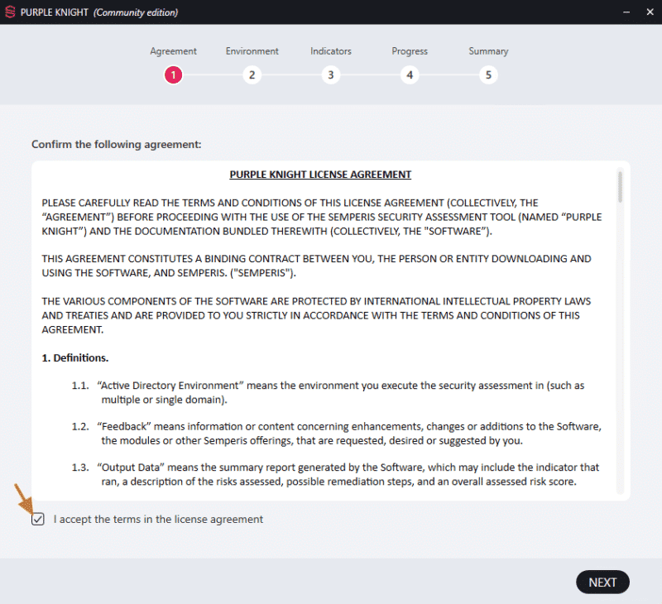Select step 5 Summary circle
The height and width of the screenshot is (604, 662).
(488, 75)
